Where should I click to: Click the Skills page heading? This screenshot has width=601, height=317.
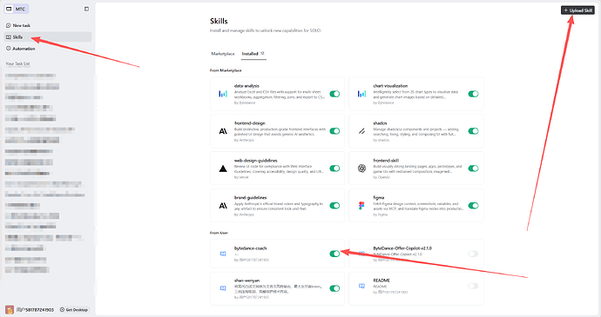[219, 21]
